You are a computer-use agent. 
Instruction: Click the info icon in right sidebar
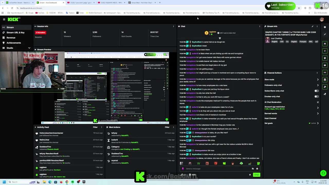325,27
